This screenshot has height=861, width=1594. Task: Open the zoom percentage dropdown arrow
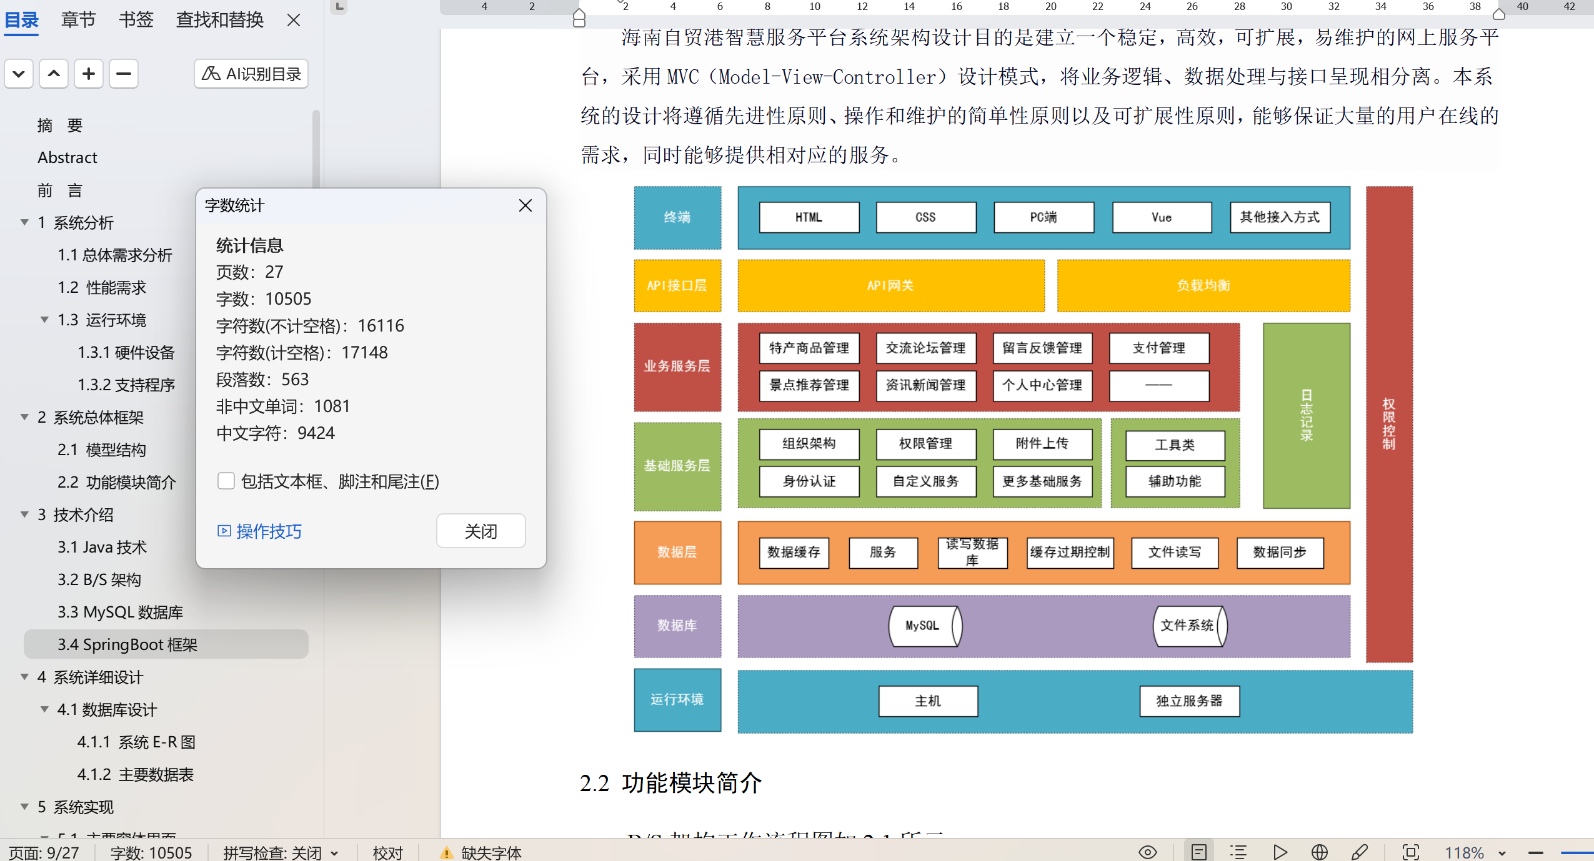[x=1502, y=853]
